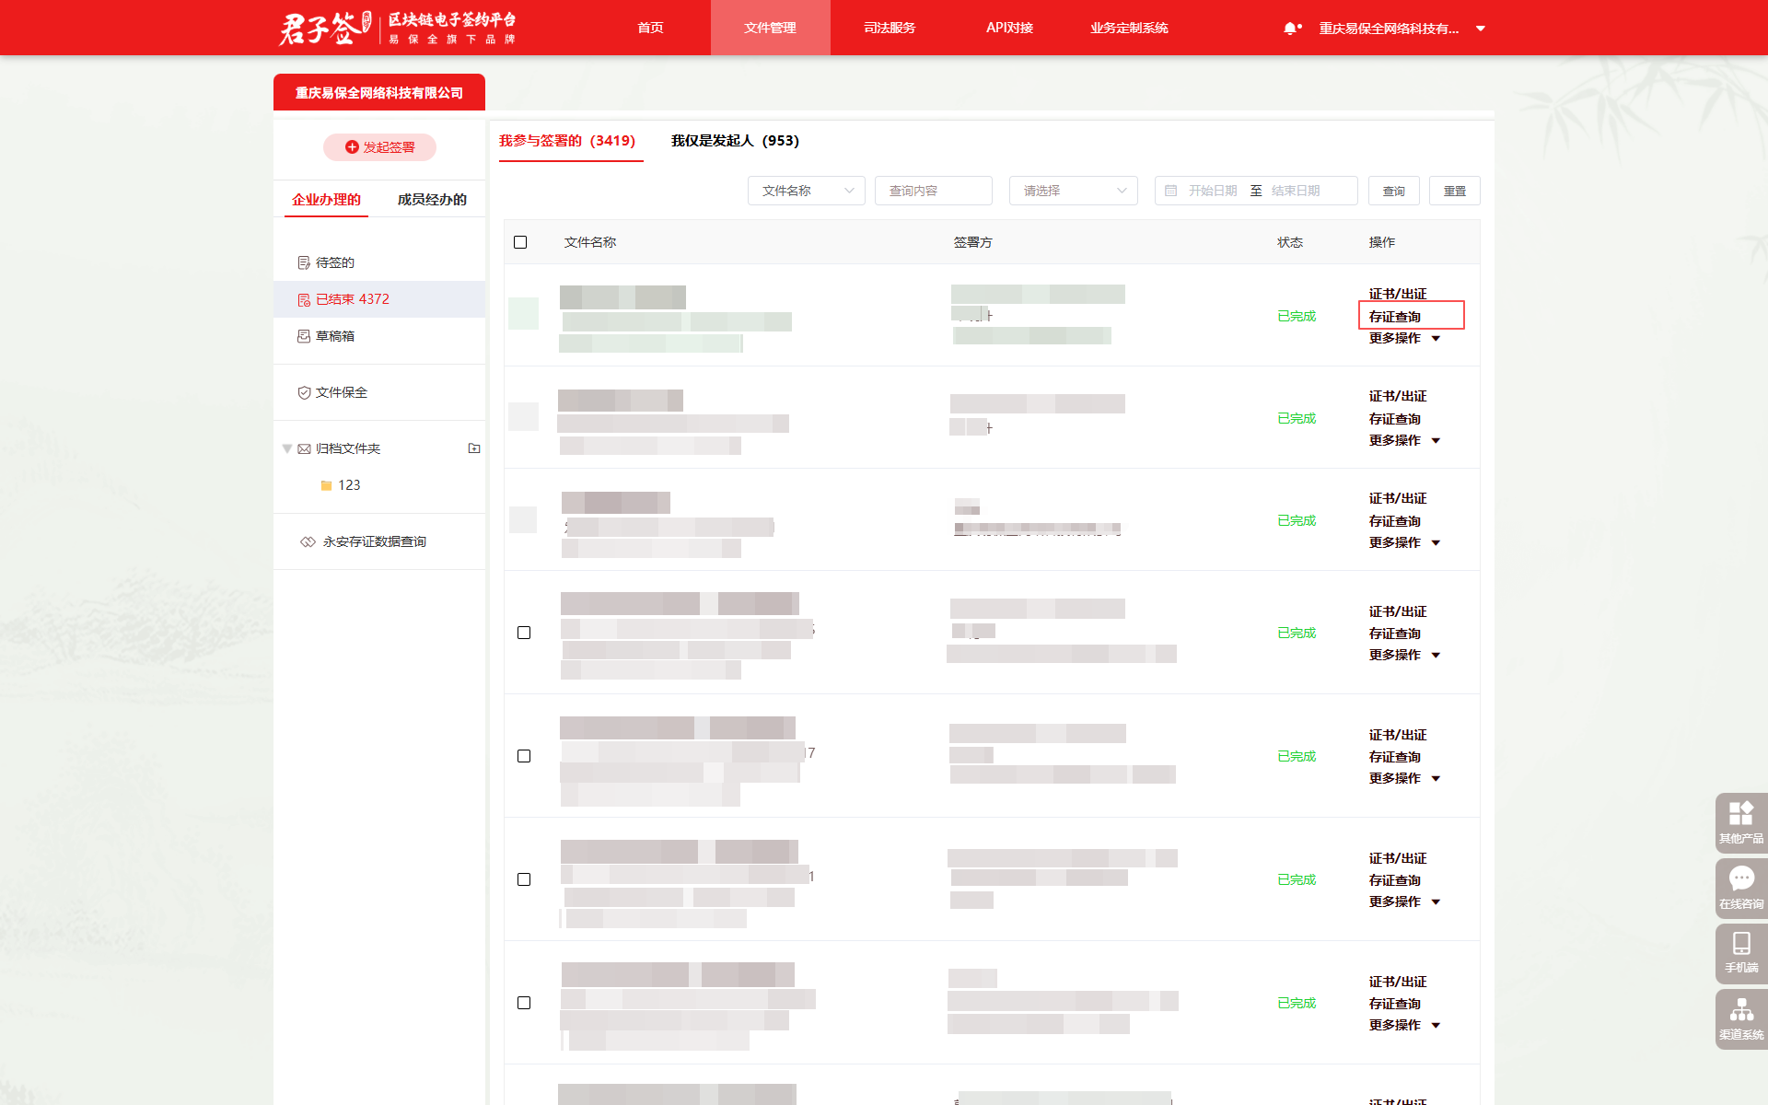Open the 文件名称 search type dropdown
The height and width of the screenshot is (1105, 1768).
[806, 191]
